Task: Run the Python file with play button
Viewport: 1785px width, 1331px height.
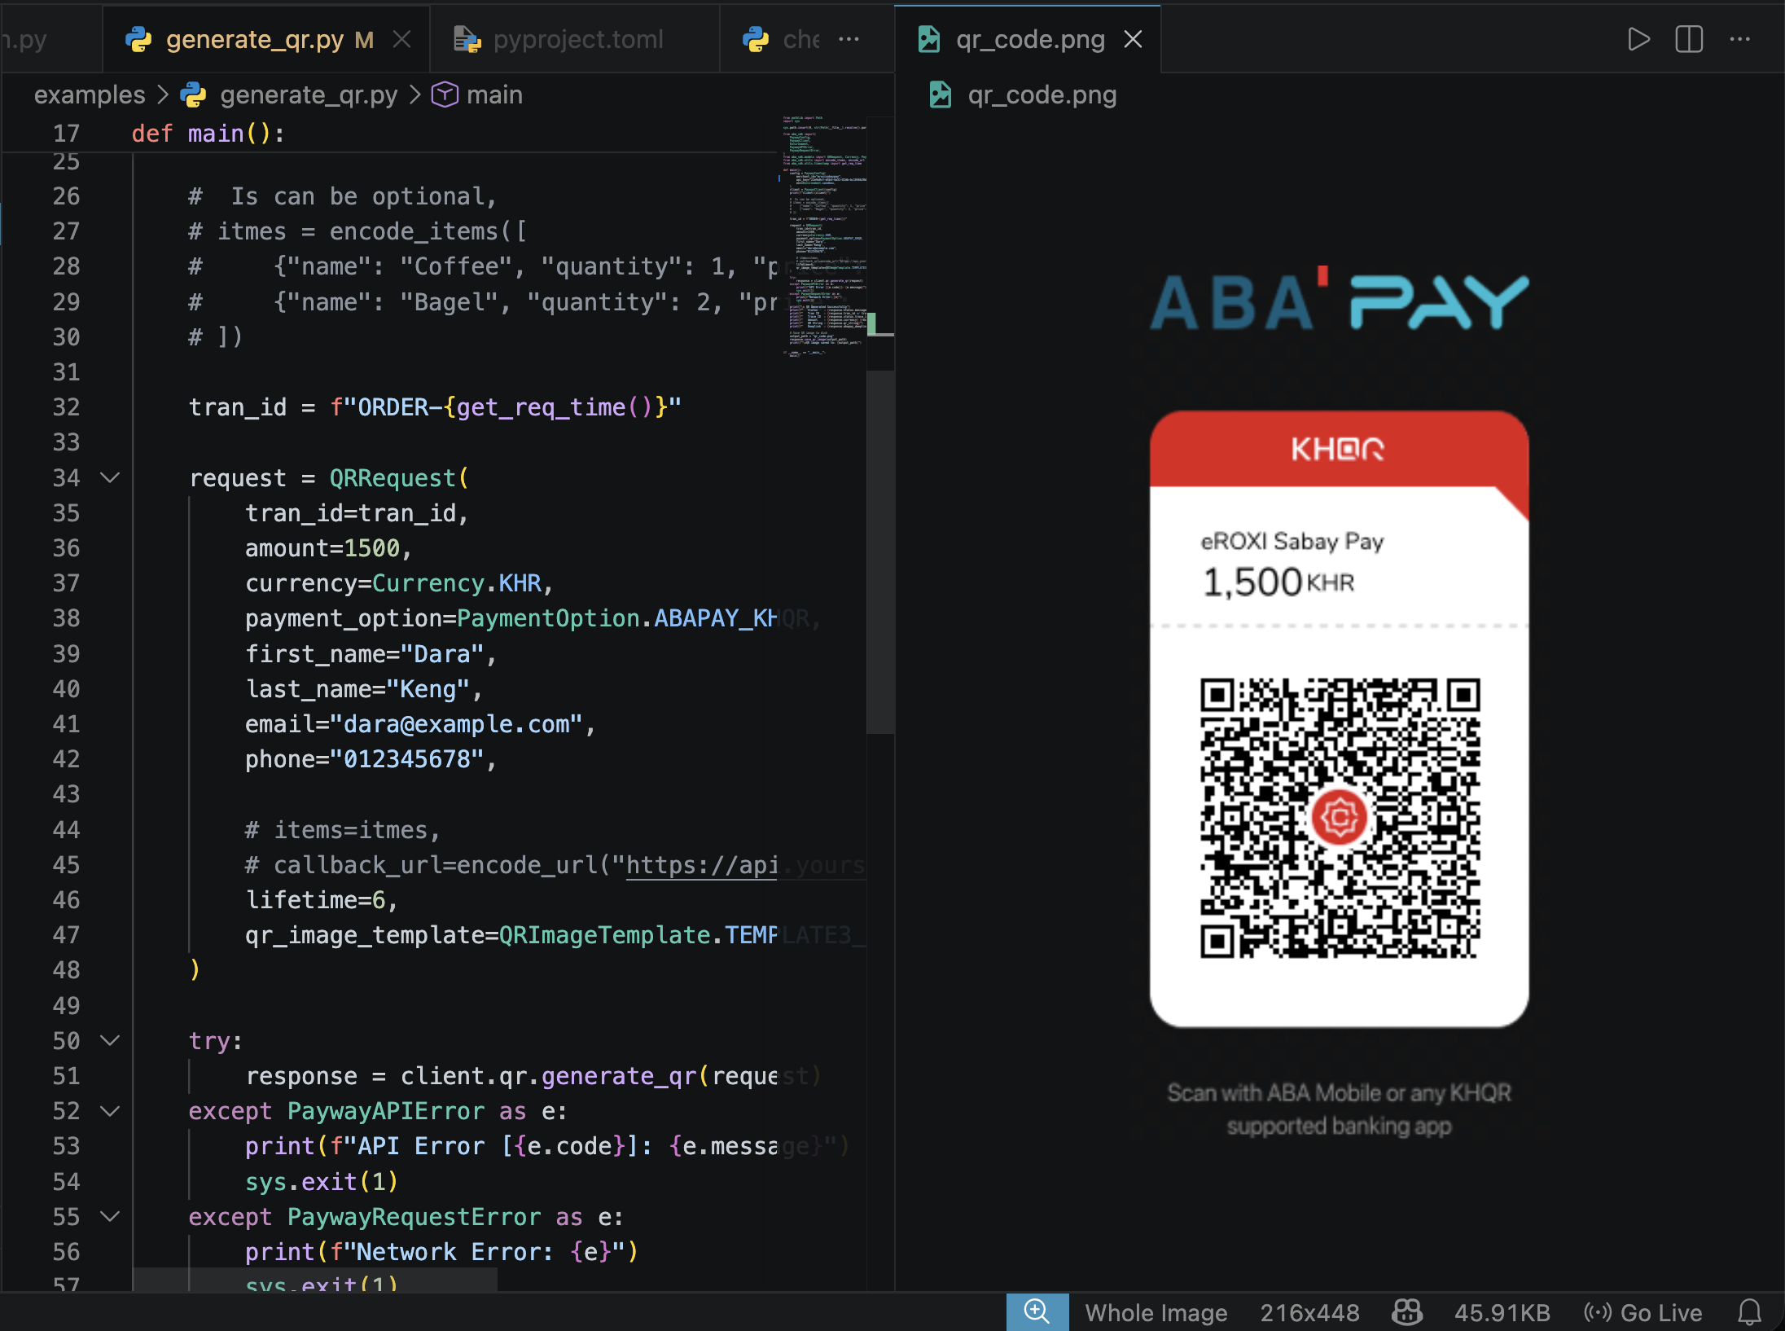Action: [x=1638, y=39]
